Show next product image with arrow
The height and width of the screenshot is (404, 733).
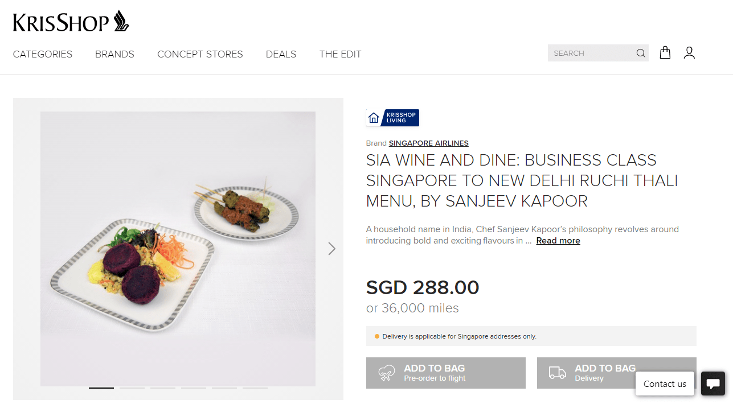(331, 249)
